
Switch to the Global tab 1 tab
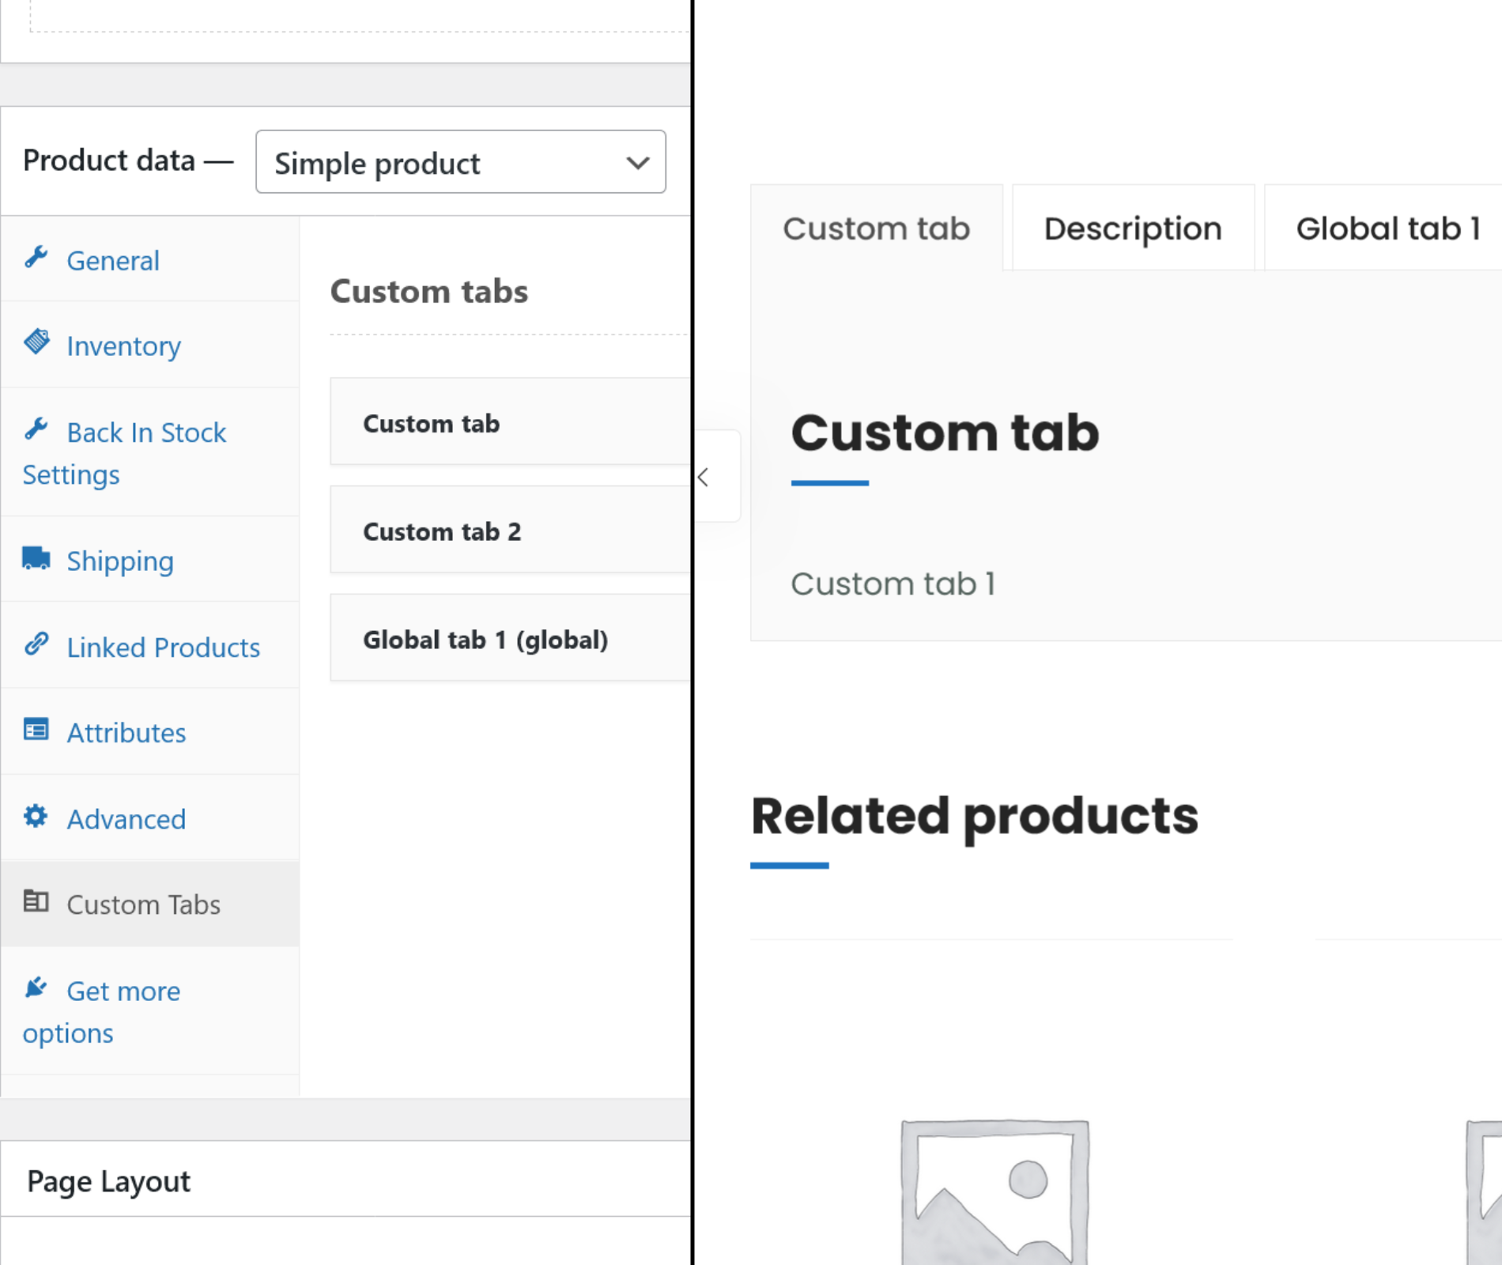click(x=1387, y=229)
